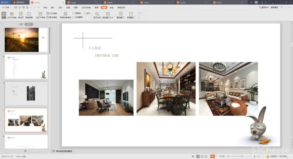Click the Zoom ratio (显示比例) magnifier icon
This screenshot has width=293, height=159.
tap(97, 14)
